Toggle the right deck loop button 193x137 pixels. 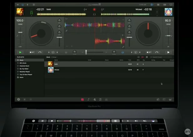click(x=136, y=52)
